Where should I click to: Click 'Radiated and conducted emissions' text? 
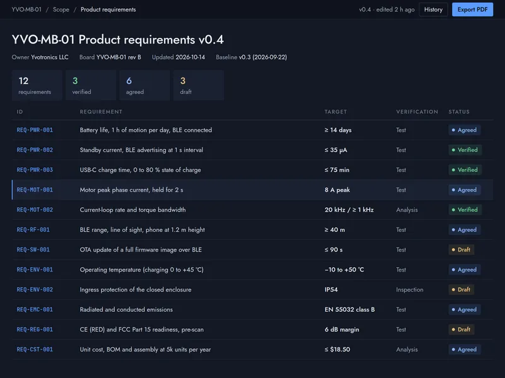click(x=126, y=309)
